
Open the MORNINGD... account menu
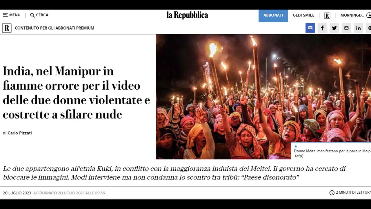click(352, 15)
